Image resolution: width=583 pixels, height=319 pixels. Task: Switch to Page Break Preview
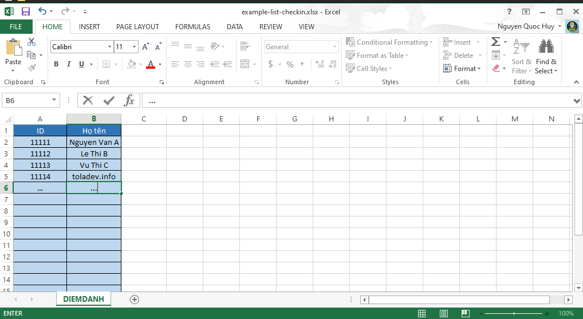(x=465, y=313)
